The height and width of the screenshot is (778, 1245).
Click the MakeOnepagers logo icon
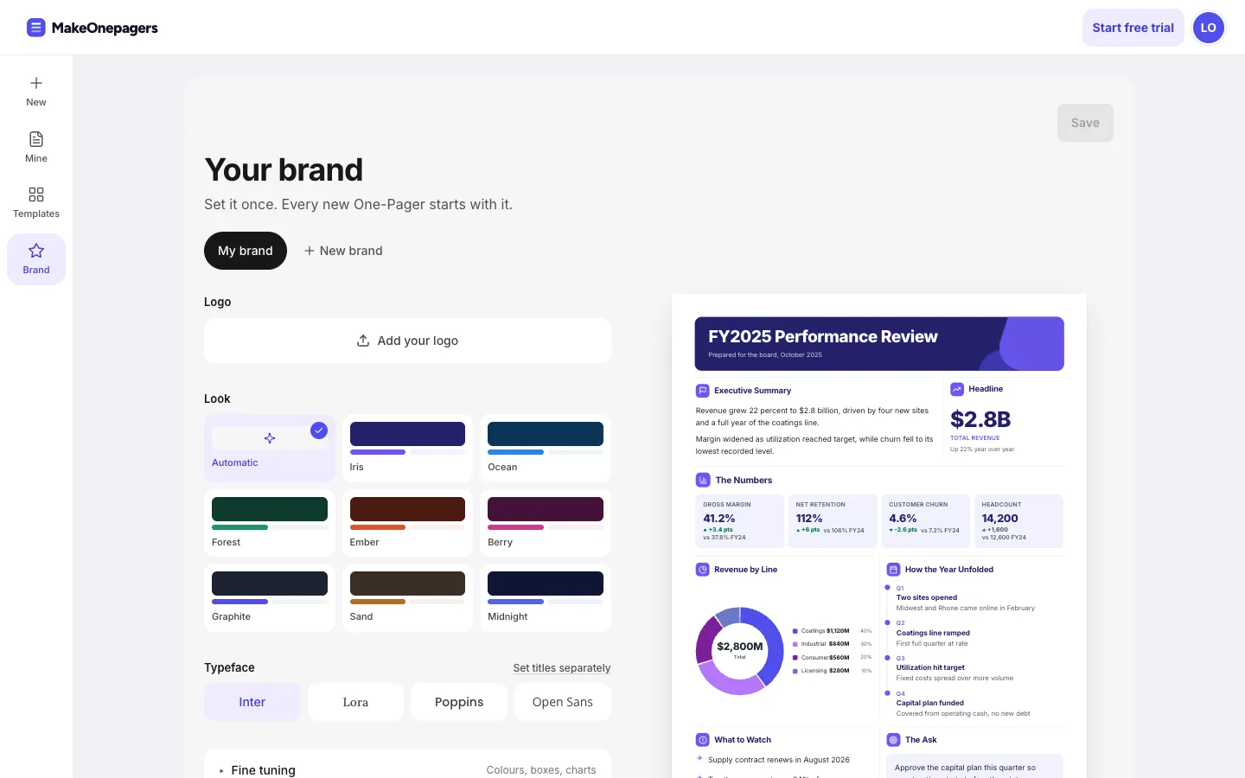tap(35, 28)
